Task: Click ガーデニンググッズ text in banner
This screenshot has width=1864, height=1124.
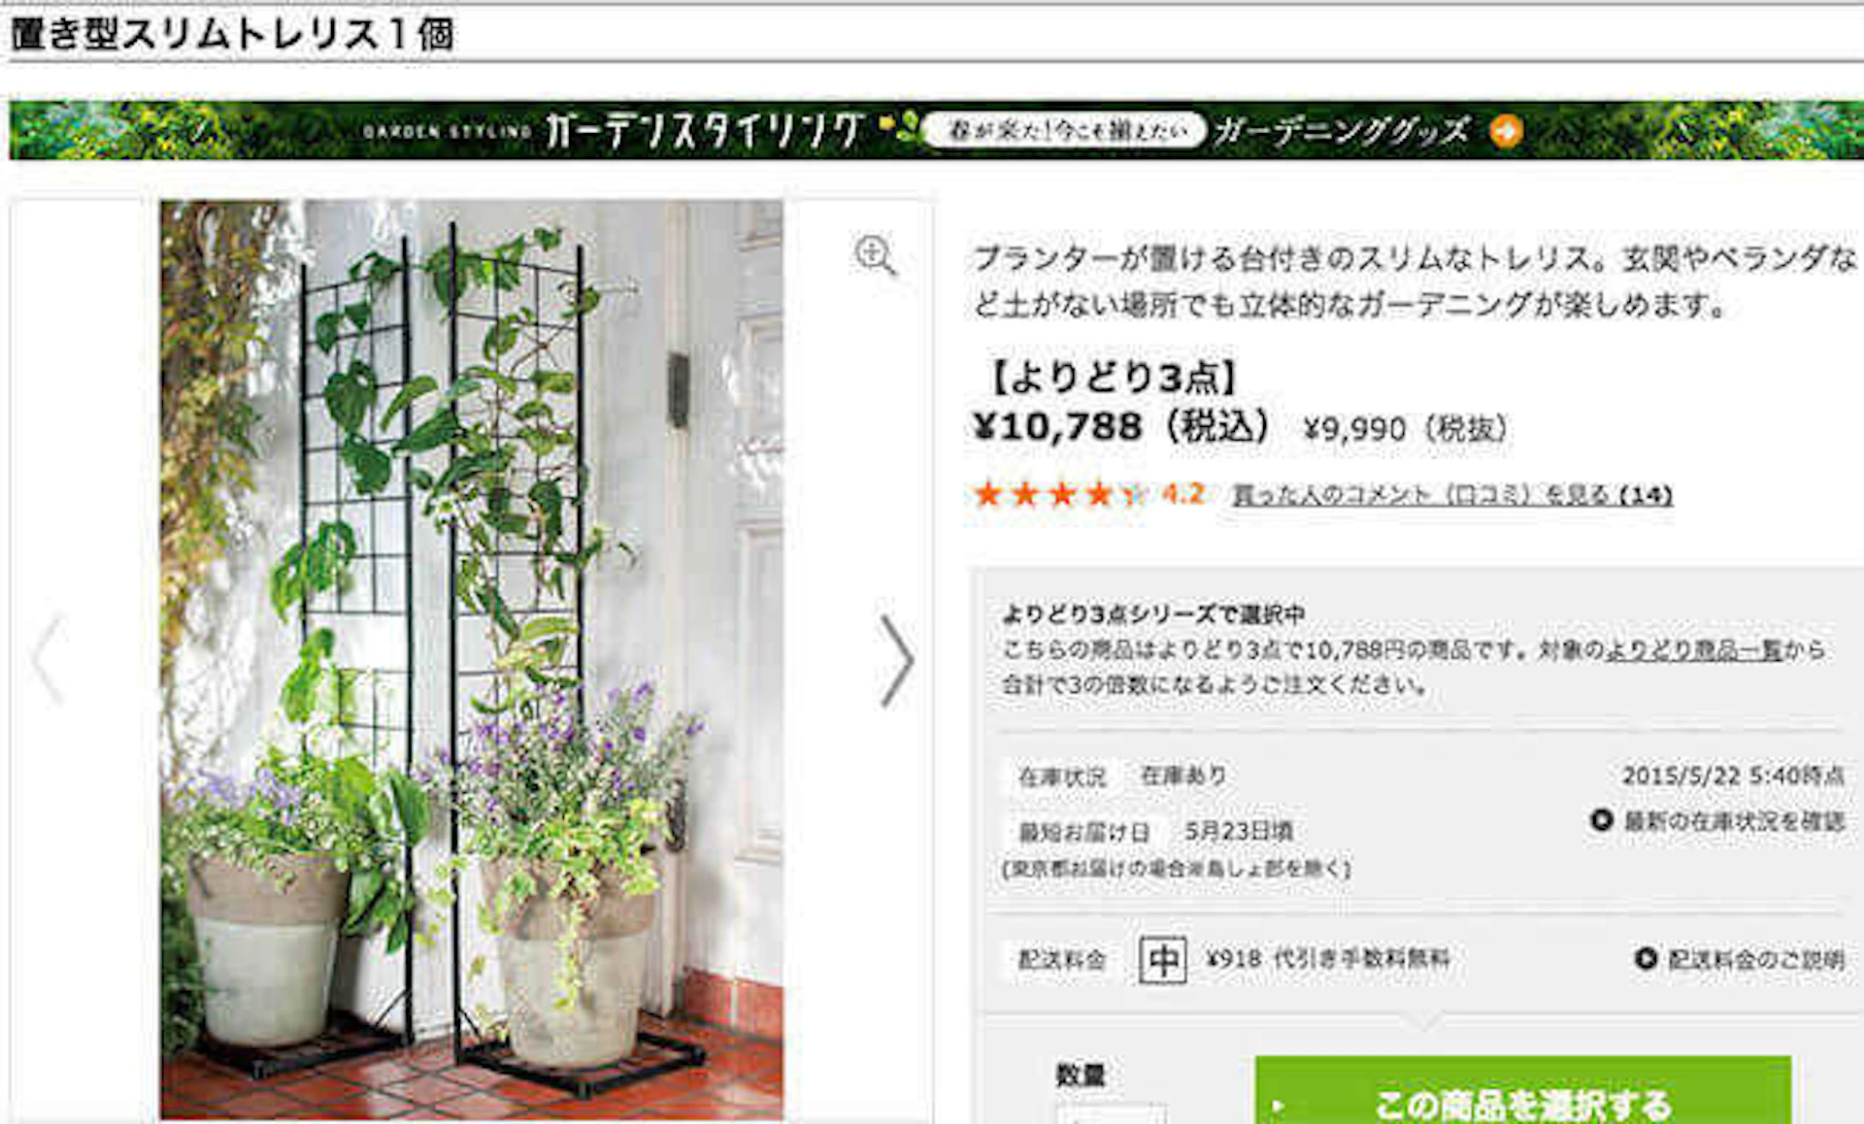Action: click(x=1342, y=130)
